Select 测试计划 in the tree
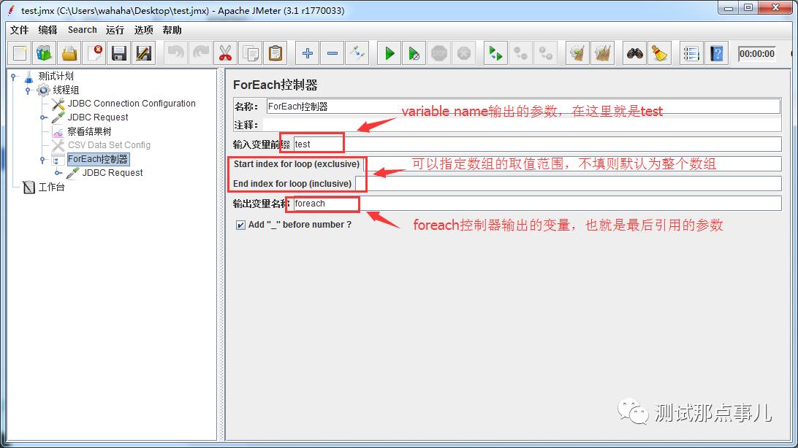Image resolution: width=798 pixels, height=448 pixels. coord(56,76)
